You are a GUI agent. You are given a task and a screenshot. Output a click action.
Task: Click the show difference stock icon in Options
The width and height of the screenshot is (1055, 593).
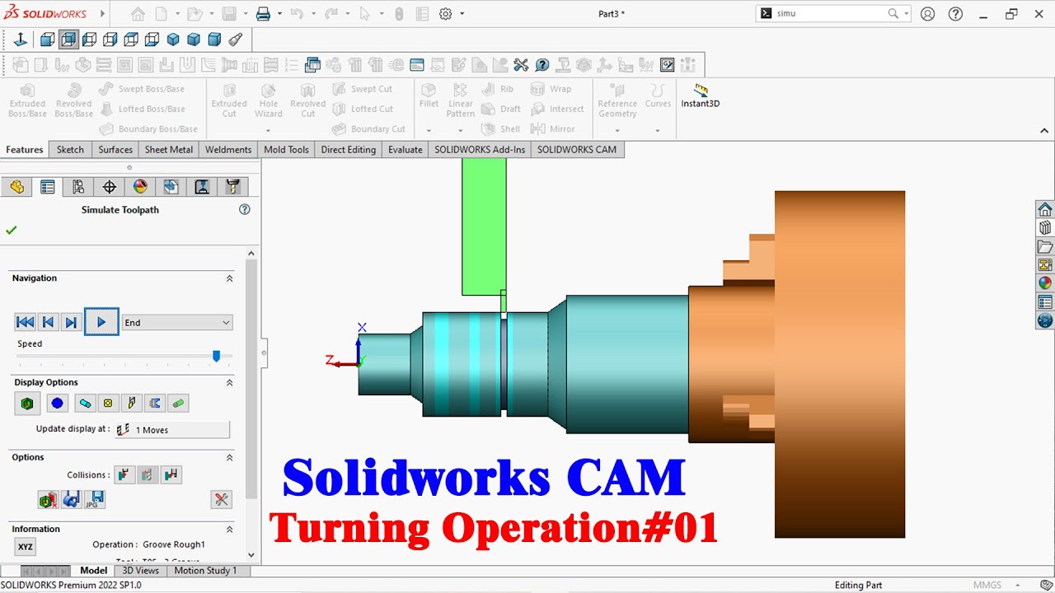(48, 499)
